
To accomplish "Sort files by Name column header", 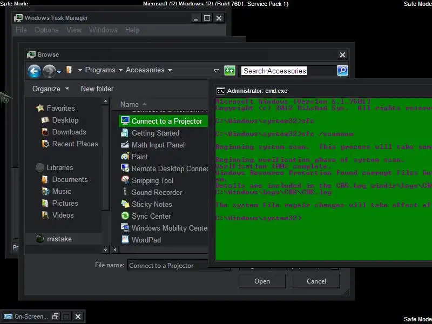I will (130, 104).
